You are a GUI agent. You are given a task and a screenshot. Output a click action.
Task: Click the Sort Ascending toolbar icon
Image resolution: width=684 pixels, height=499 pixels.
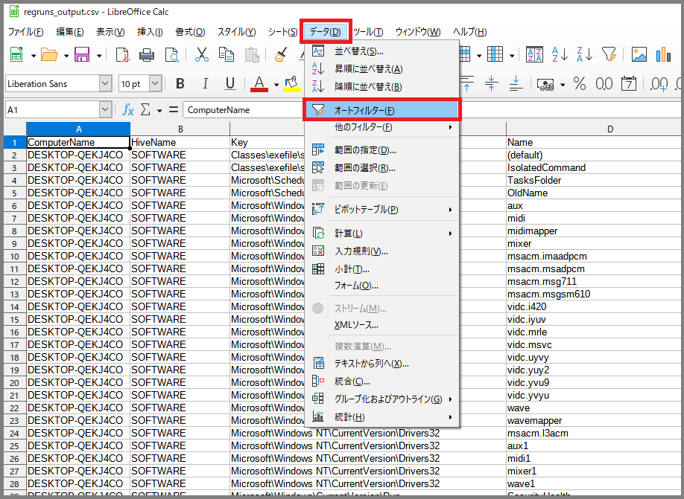pos(560,55)
